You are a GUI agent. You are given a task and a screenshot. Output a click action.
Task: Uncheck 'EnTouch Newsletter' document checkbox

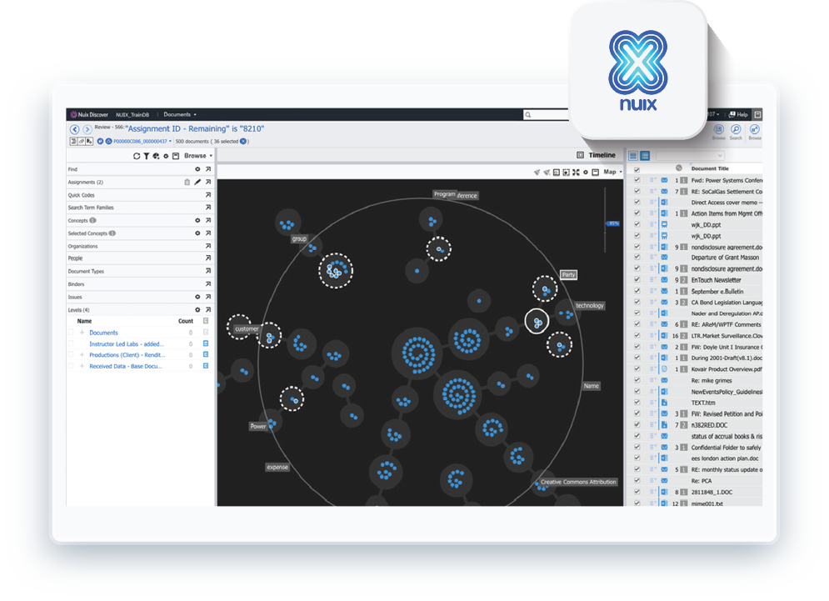[637, 280]
